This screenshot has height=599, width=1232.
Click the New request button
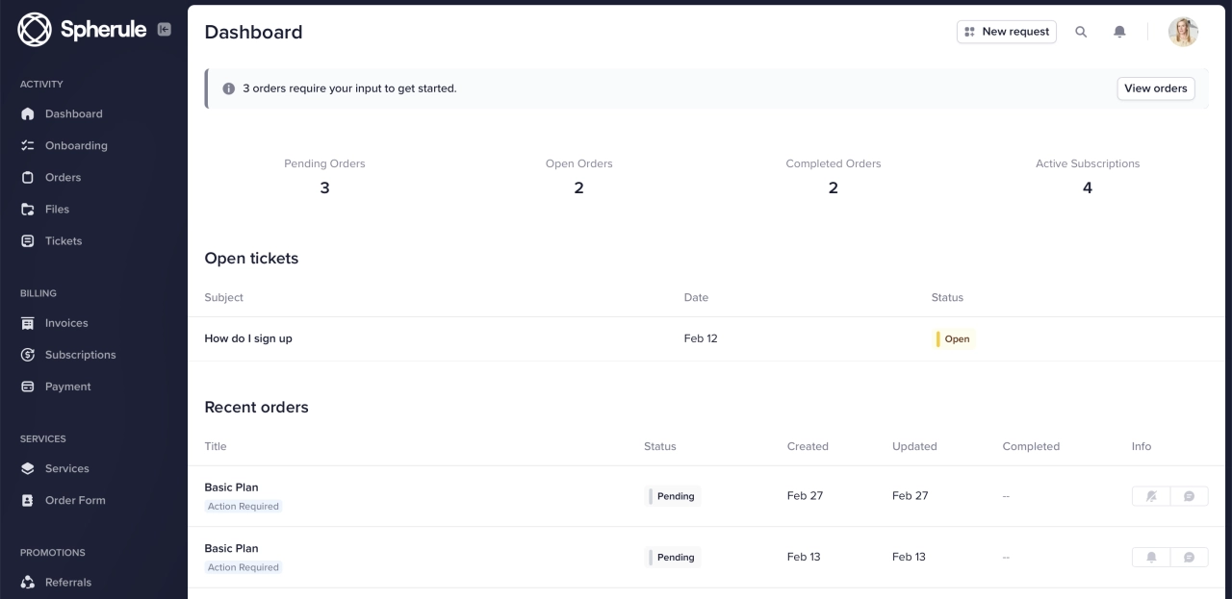[x=1006, y=32]
